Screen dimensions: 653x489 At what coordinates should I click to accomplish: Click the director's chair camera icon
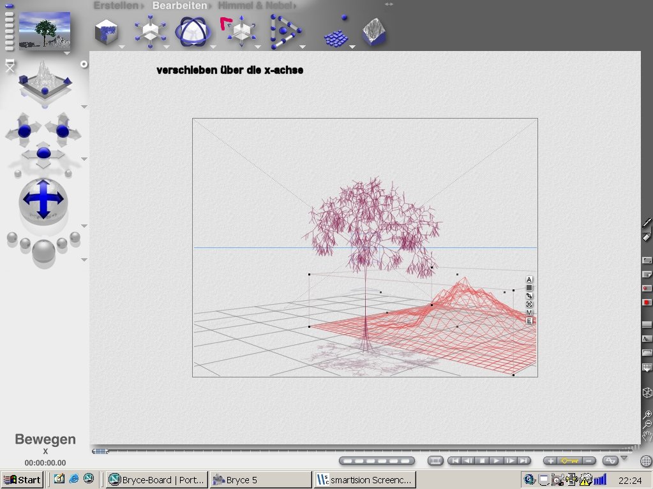click(10, 65)
